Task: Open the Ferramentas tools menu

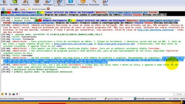Action: pos(94,3)
